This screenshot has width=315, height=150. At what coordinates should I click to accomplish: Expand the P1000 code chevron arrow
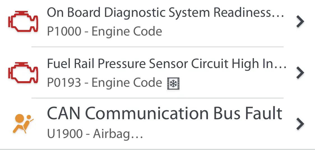(300, 22)
